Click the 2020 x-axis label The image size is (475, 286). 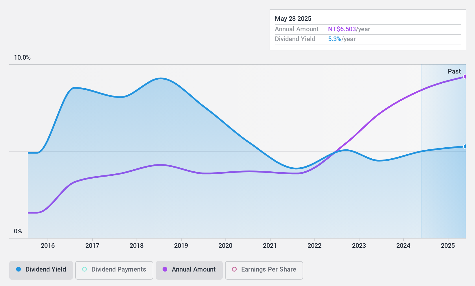225,246
